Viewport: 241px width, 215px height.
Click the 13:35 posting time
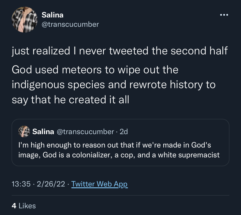pyautogui.click(x=21, y=184)
